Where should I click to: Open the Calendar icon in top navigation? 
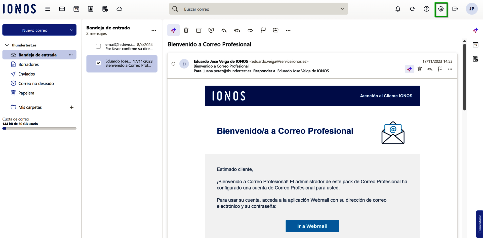pyautogui.click(x=76, y=9)
